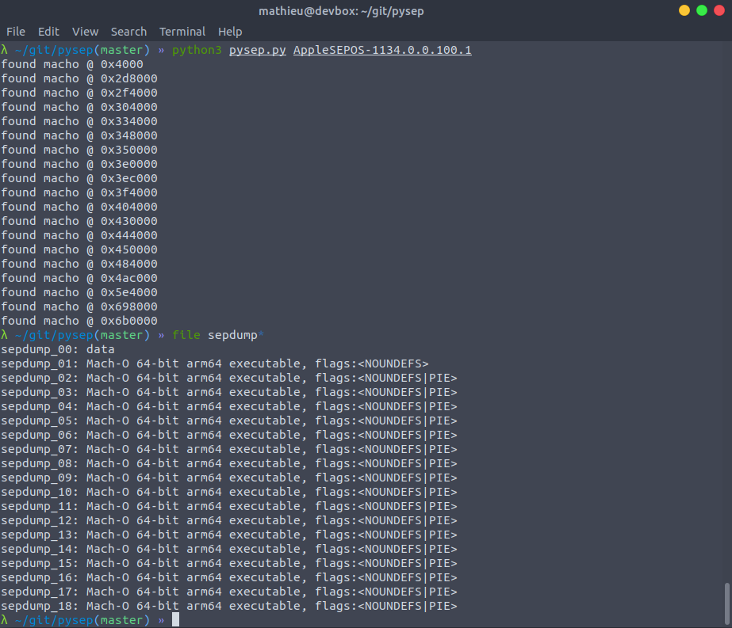
Task: Click the vertical scrollbar thumb
Action: click(726, 603)
